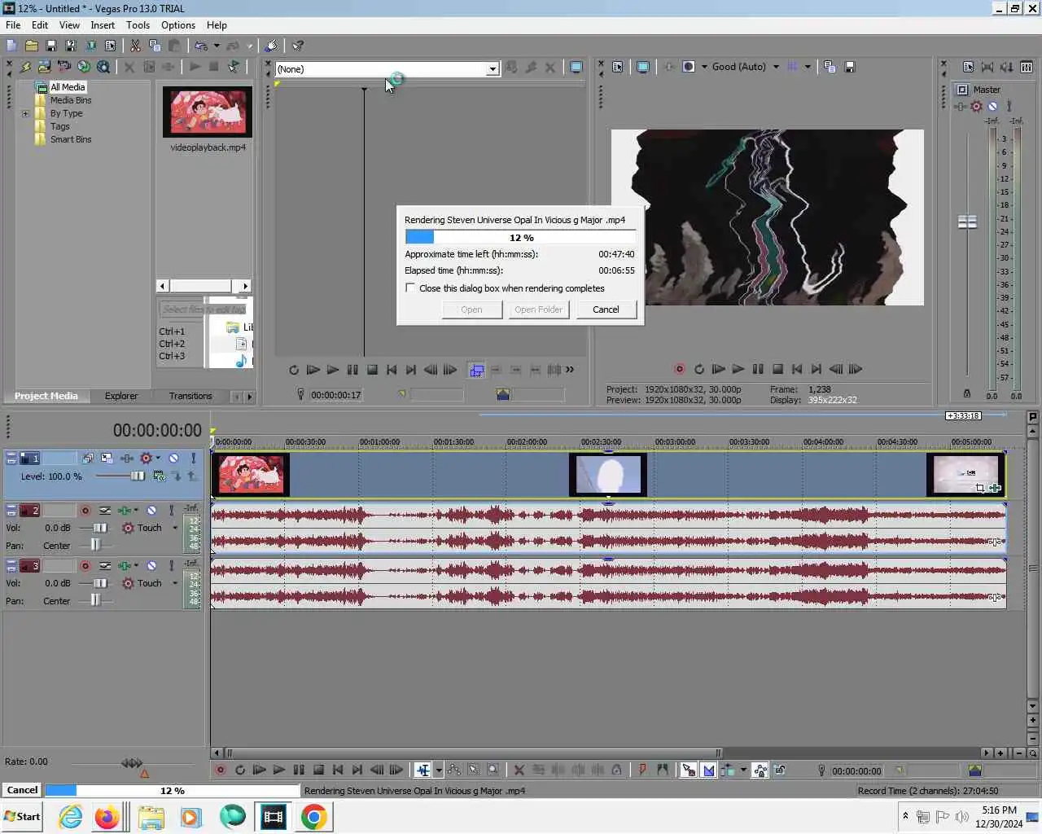Open the Undo history dropdown arrow
The width and height of the screenshot is (1042, 834).
click(216, 46)
